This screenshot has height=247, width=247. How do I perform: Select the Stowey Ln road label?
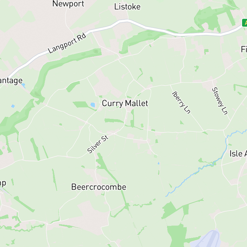coord(220,101)
